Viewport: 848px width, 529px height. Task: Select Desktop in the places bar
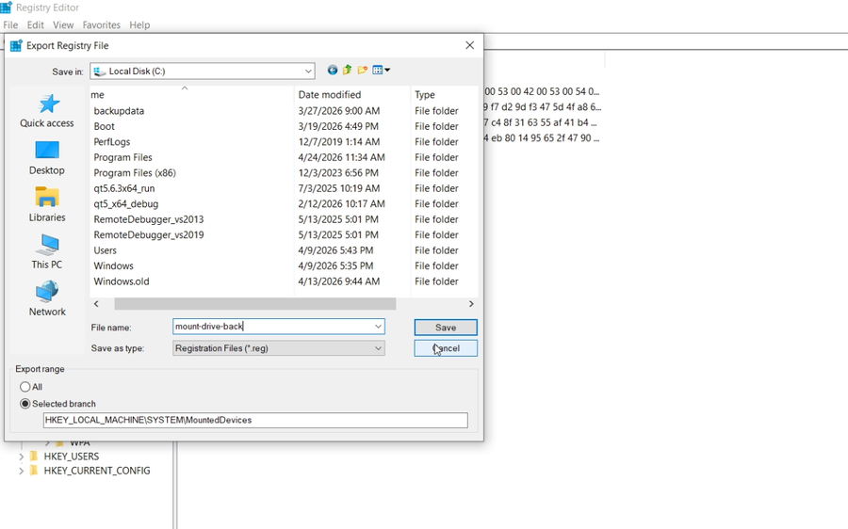point(47,158)
